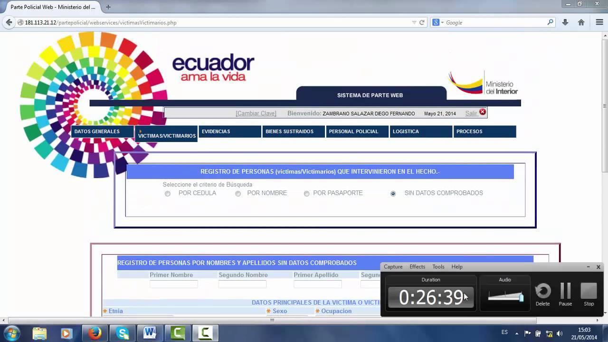This screenshot has height=342, width=608.
Task: Reload the page with refresh icon
Action: click(422, 22)
